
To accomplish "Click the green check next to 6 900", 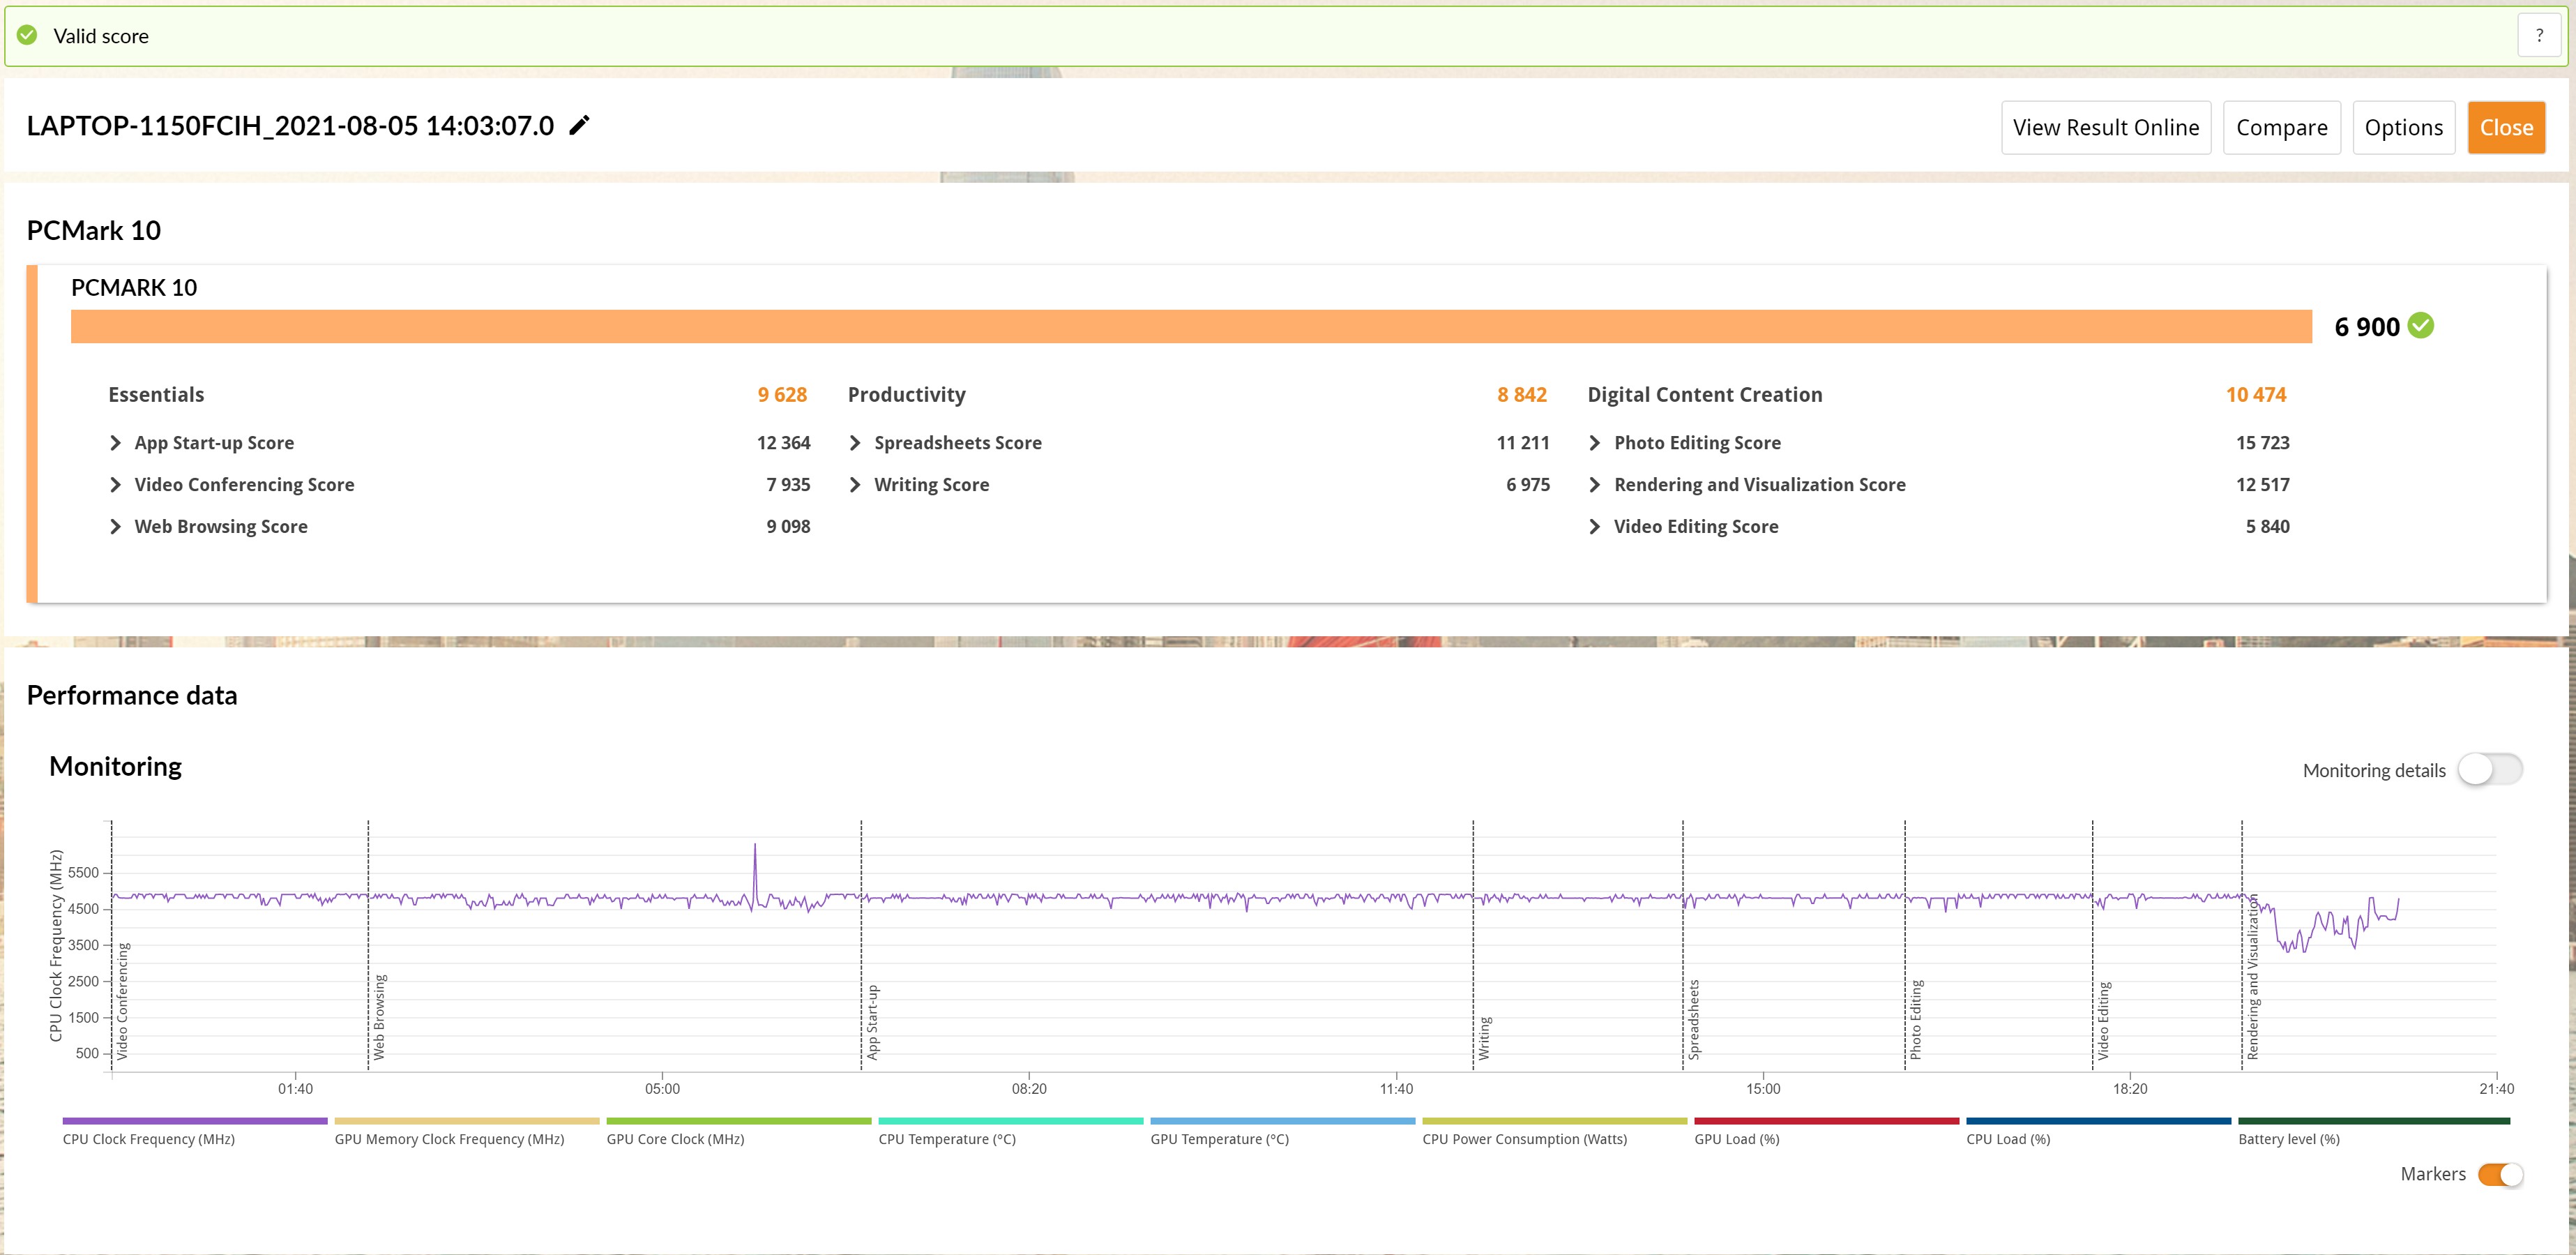I will click(x=2420, y=326).
